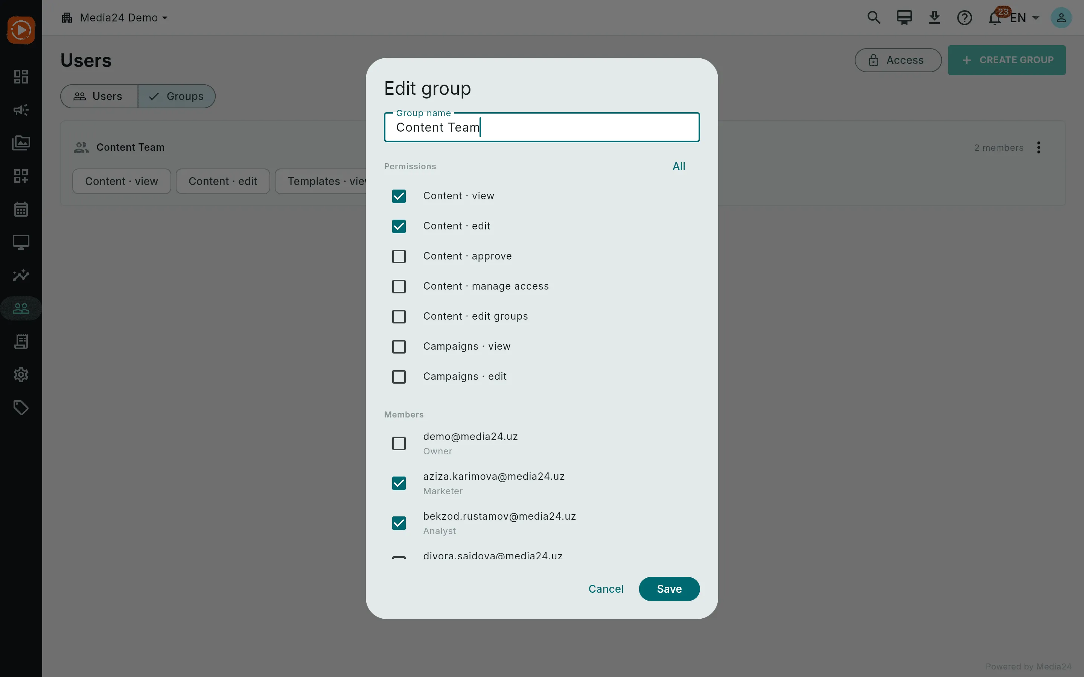Click the 'Analyst' role label
Image resolution: width=1084 pixels, height=677 pixels.
pyautogui.click(x=439, y=531)
